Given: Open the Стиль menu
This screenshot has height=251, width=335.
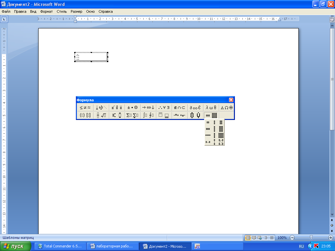Looking at the screenshot, I should (x=62, y=11).
